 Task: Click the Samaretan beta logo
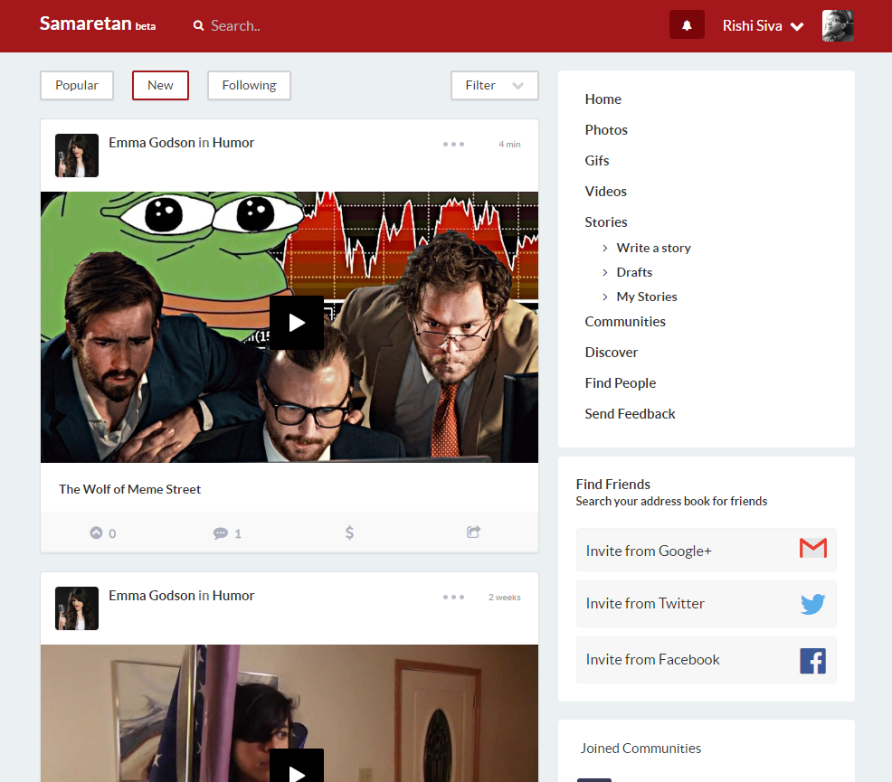click(x=98, y=24)
